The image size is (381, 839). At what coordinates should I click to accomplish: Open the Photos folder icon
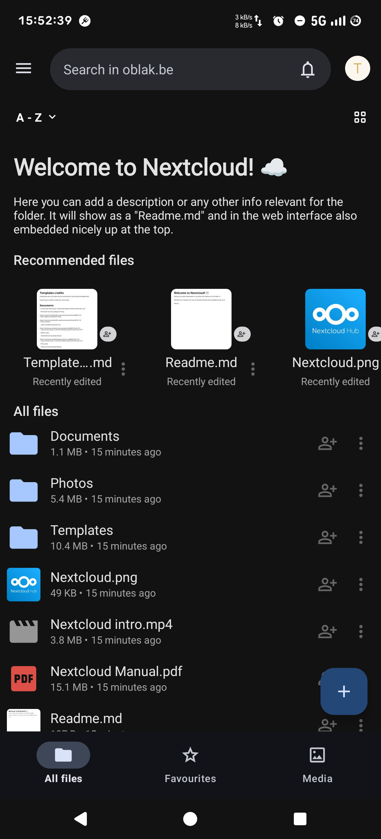24,490
